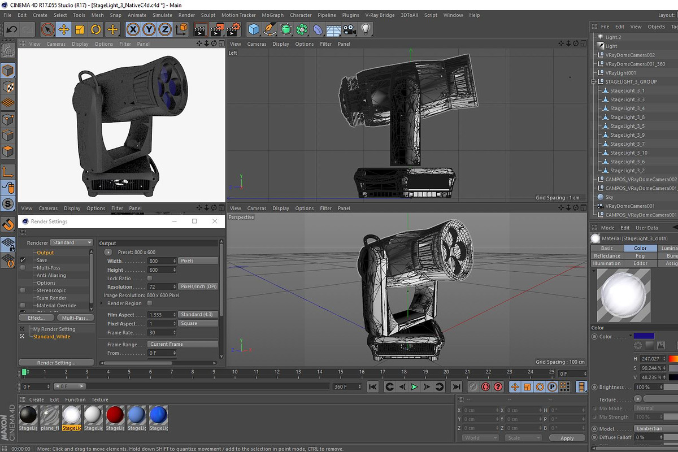Toggle the Brightness animation radio dot
Screen dimensions: 678x452
594,387
